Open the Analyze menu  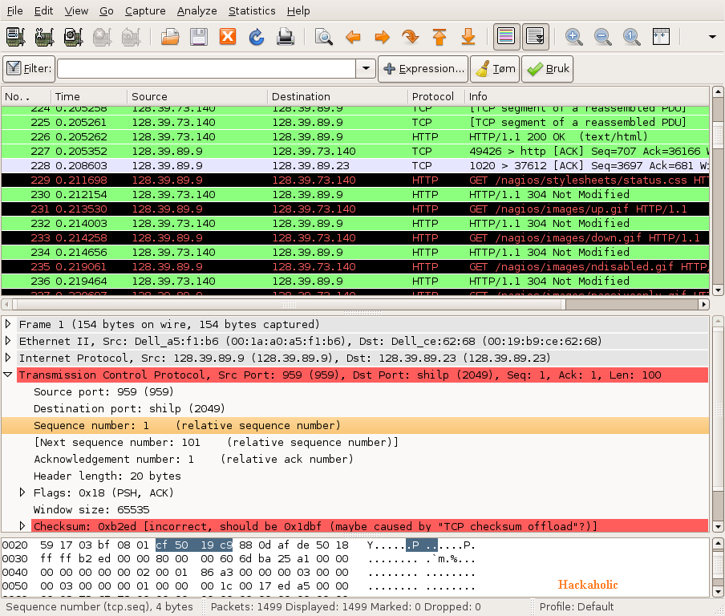pyautogui.click(x=197, y=10)
